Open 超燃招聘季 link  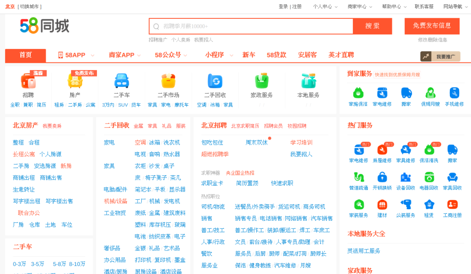215,154
